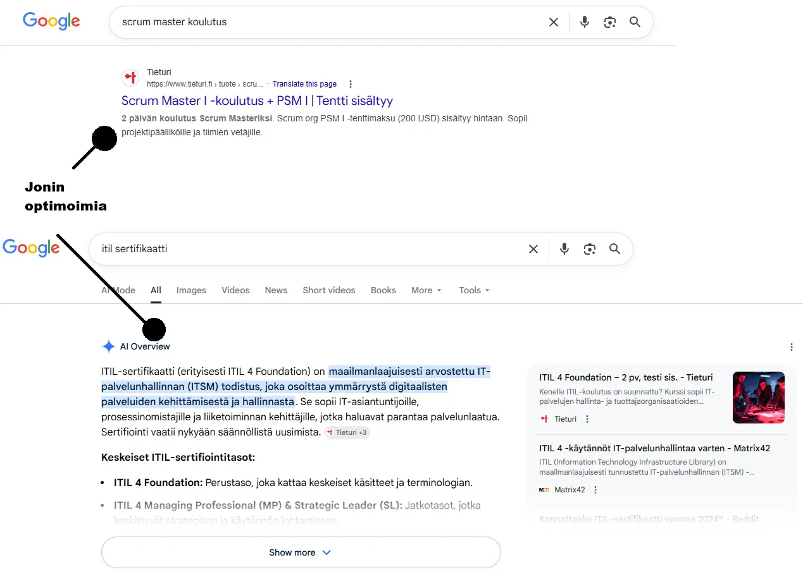Clear the 'scrum master koulutus' query
The image size is (803, 572).
point(553,21)
